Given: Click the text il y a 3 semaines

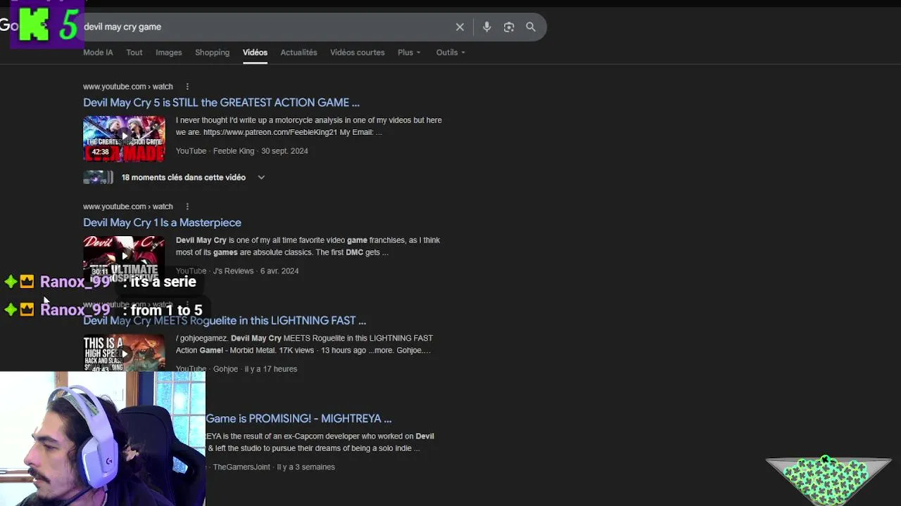Looking at the screenshot, I should (x=305, y=467).
